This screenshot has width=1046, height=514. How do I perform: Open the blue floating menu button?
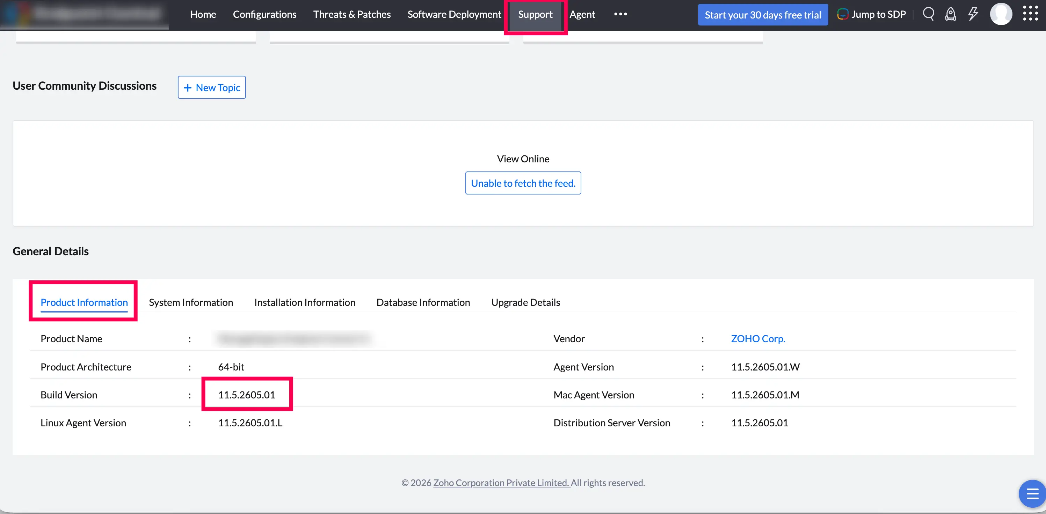click(1032, 494)
